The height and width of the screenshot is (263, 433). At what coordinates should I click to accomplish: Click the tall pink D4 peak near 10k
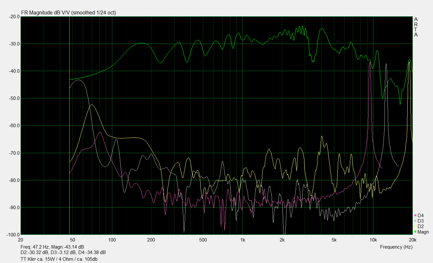[x=370, y=64]
